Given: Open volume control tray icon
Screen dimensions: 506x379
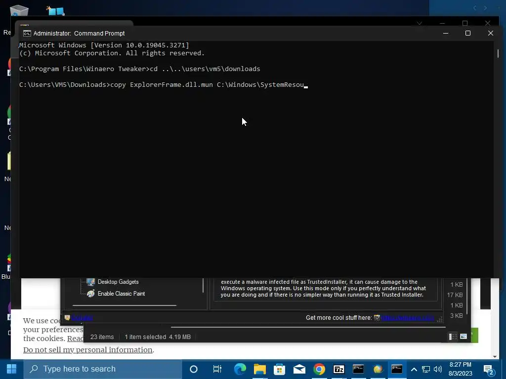Looking at the screenshot, I should pos(438,369).
